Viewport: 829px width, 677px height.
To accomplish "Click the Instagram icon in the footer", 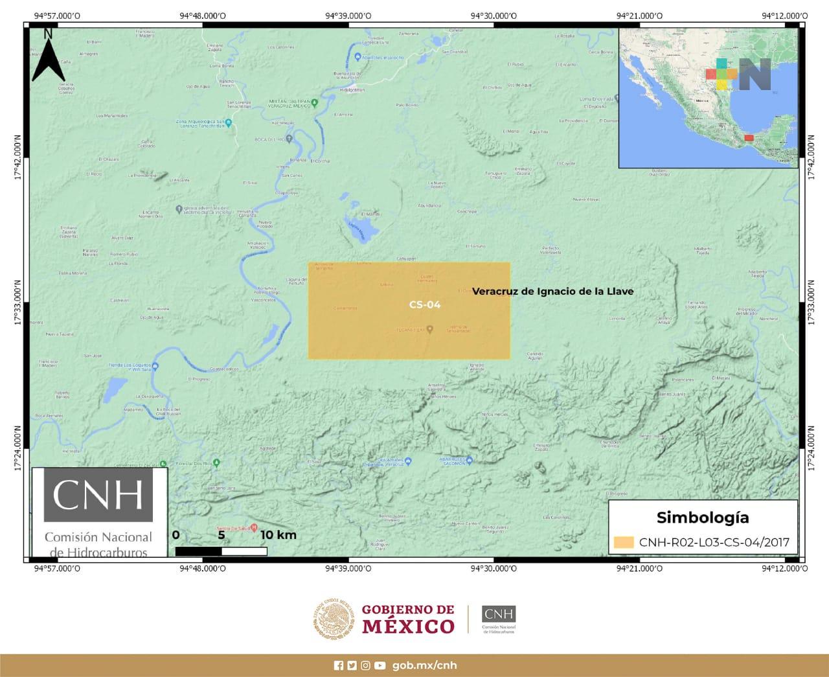I will 366,665.
